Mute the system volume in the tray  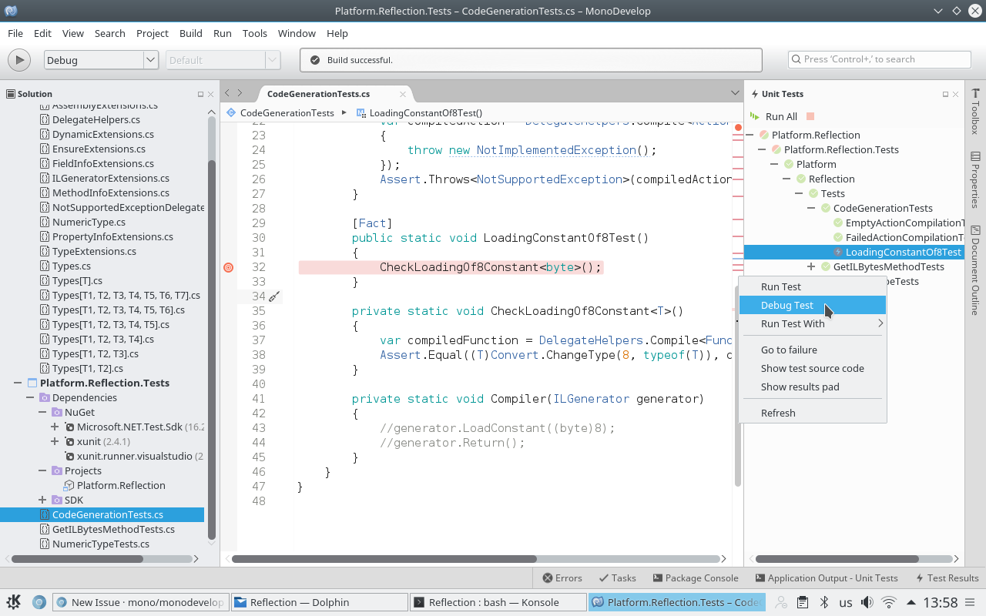[867, 601]
